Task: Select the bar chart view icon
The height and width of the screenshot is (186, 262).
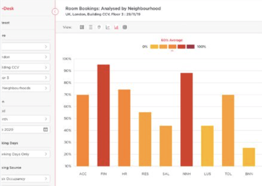Action: pos(117,28)
